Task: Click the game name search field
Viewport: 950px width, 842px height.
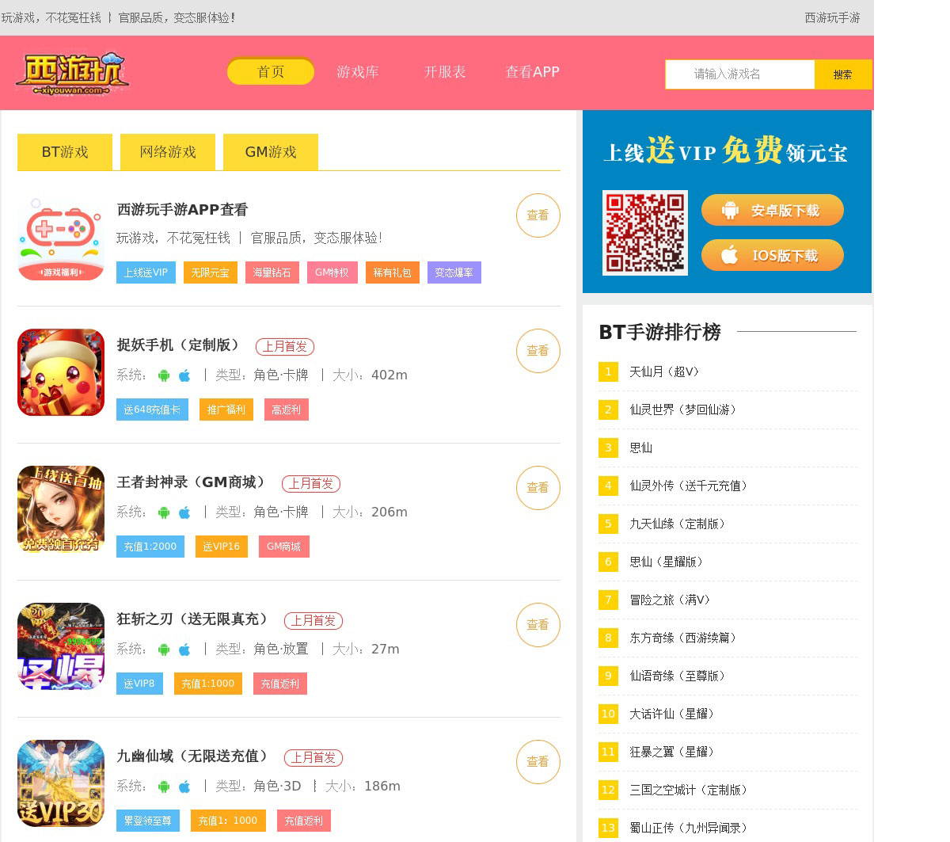Action: point(740,74)
